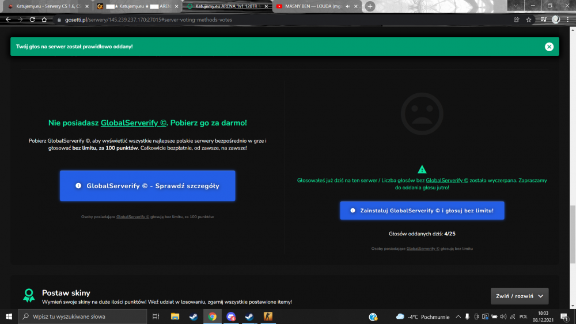Screen dimensions: 576x324
Task: Go forward in browser history
Action: point(20,20)
